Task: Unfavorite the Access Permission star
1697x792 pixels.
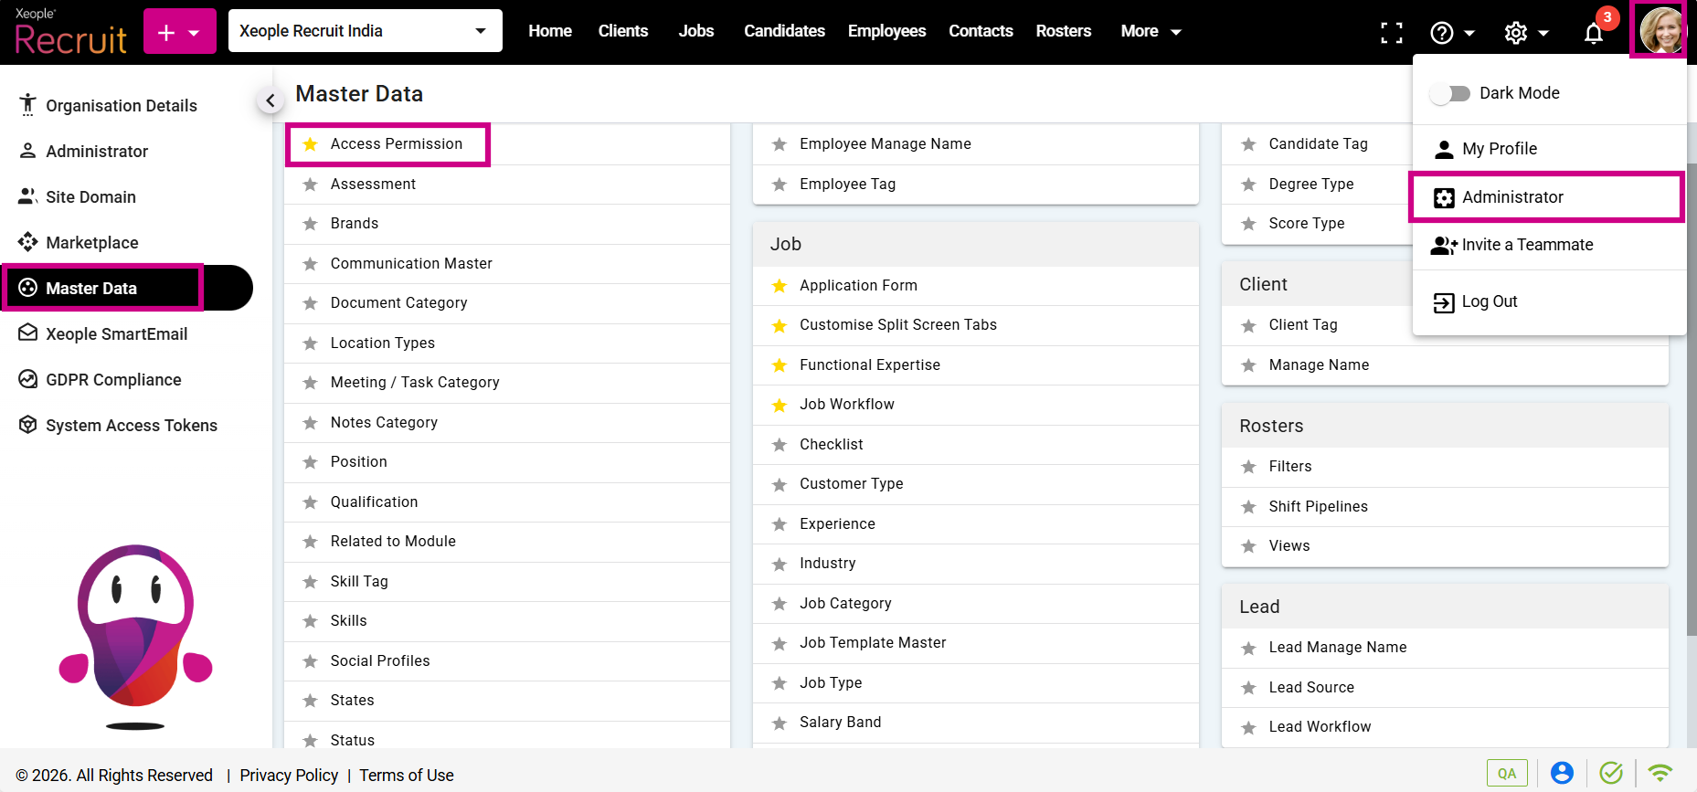Action: pos(311,144)
